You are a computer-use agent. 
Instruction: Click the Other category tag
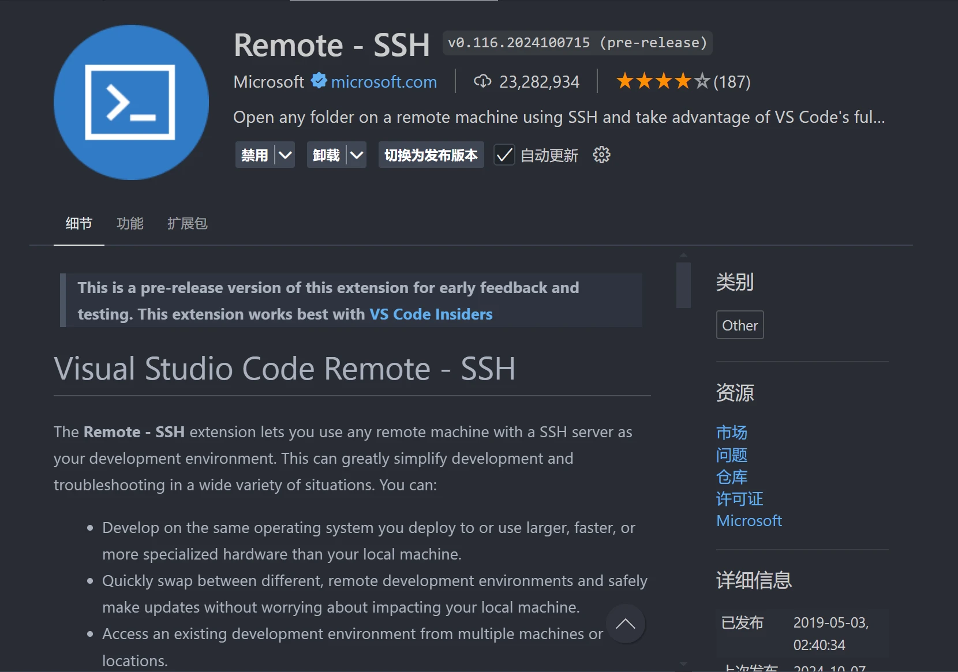click(739, 325)
